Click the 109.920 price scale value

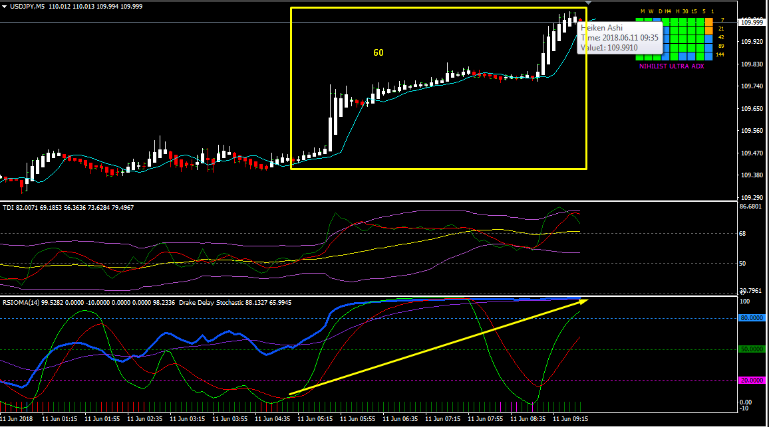click(x=752, y=42)
